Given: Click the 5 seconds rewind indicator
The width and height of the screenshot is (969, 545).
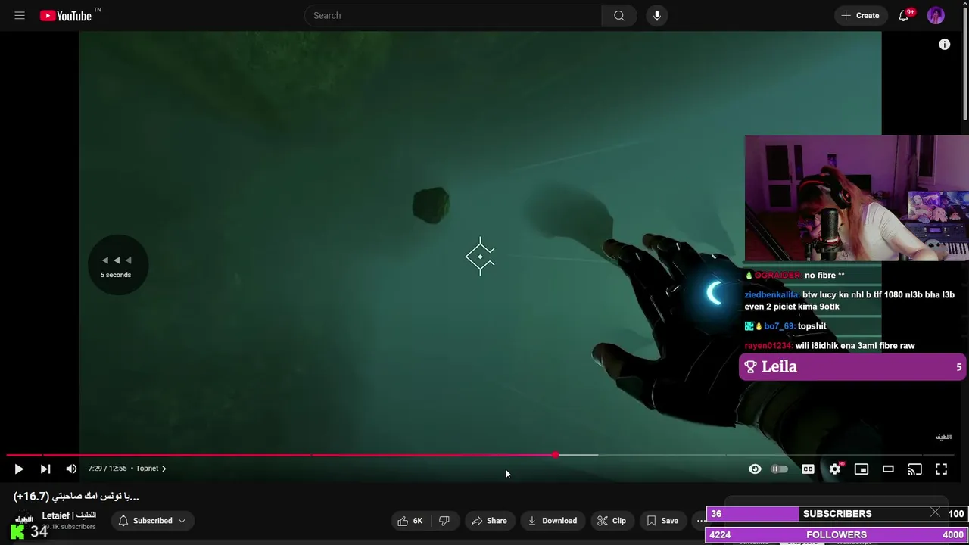Looking at the screenshot, I should 117,265.
